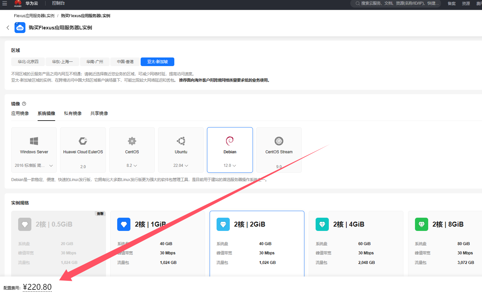Image resolution: width=482 pixels, height=296 pixels.
Task: Choose the 2核 | 4GiB instance spec
Action: (x=356, y=244)
